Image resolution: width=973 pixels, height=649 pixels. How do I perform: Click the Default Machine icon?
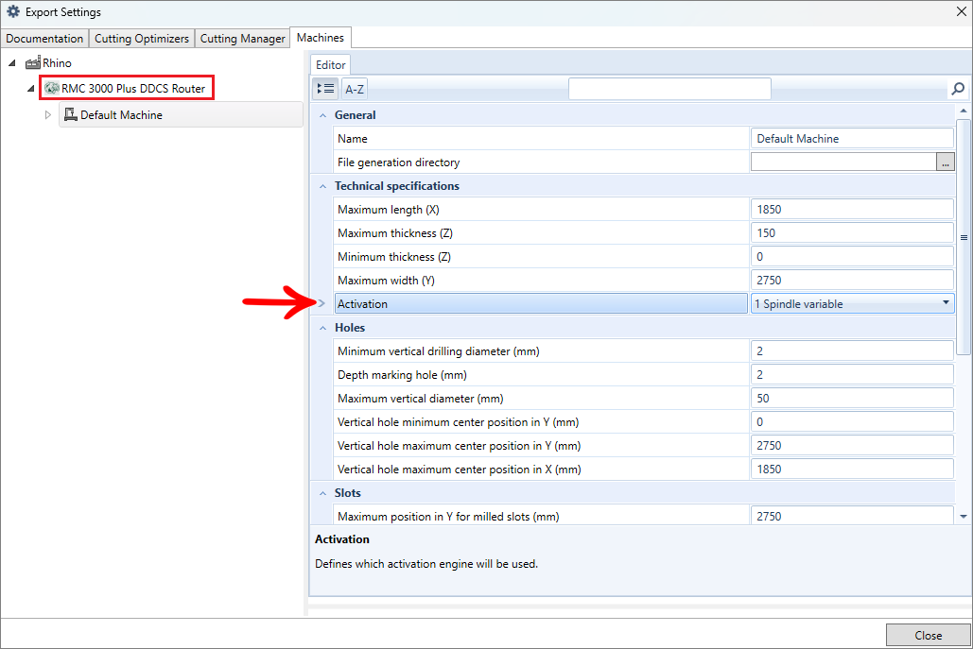coord(70,114)
